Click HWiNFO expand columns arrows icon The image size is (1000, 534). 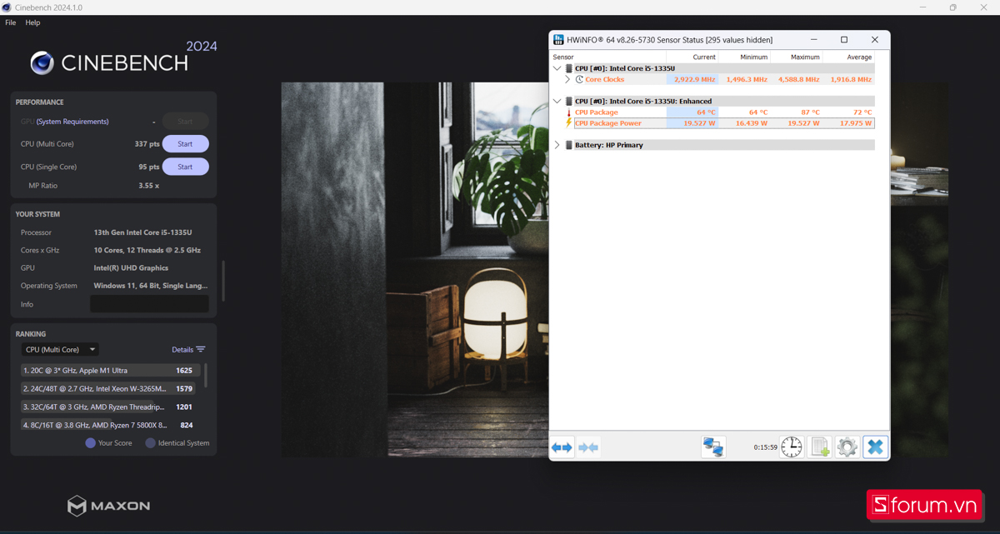[562, 447]
